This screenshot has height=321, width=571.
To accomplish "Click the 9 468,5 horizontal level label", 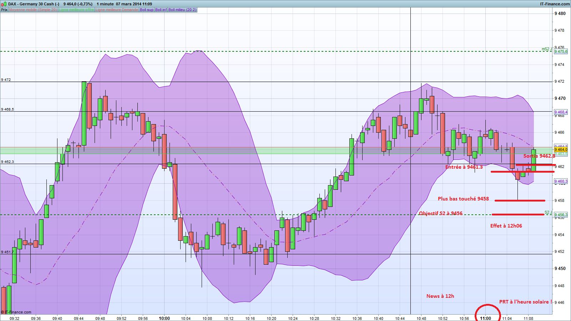I will point(7,109).
